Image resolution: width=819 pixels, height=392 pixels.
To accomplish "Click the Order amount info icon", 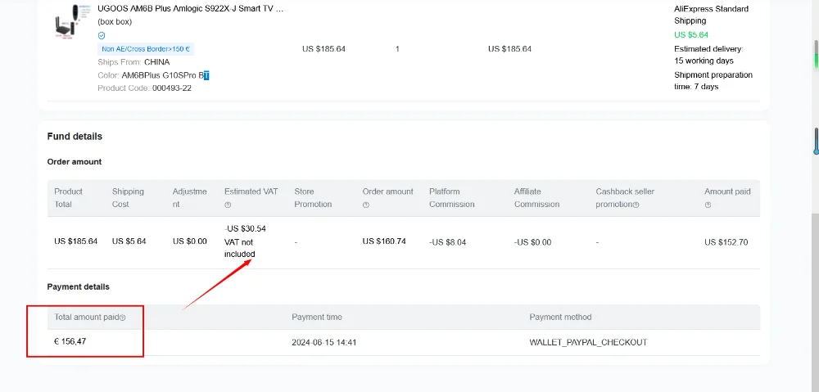I will point(366,205).
